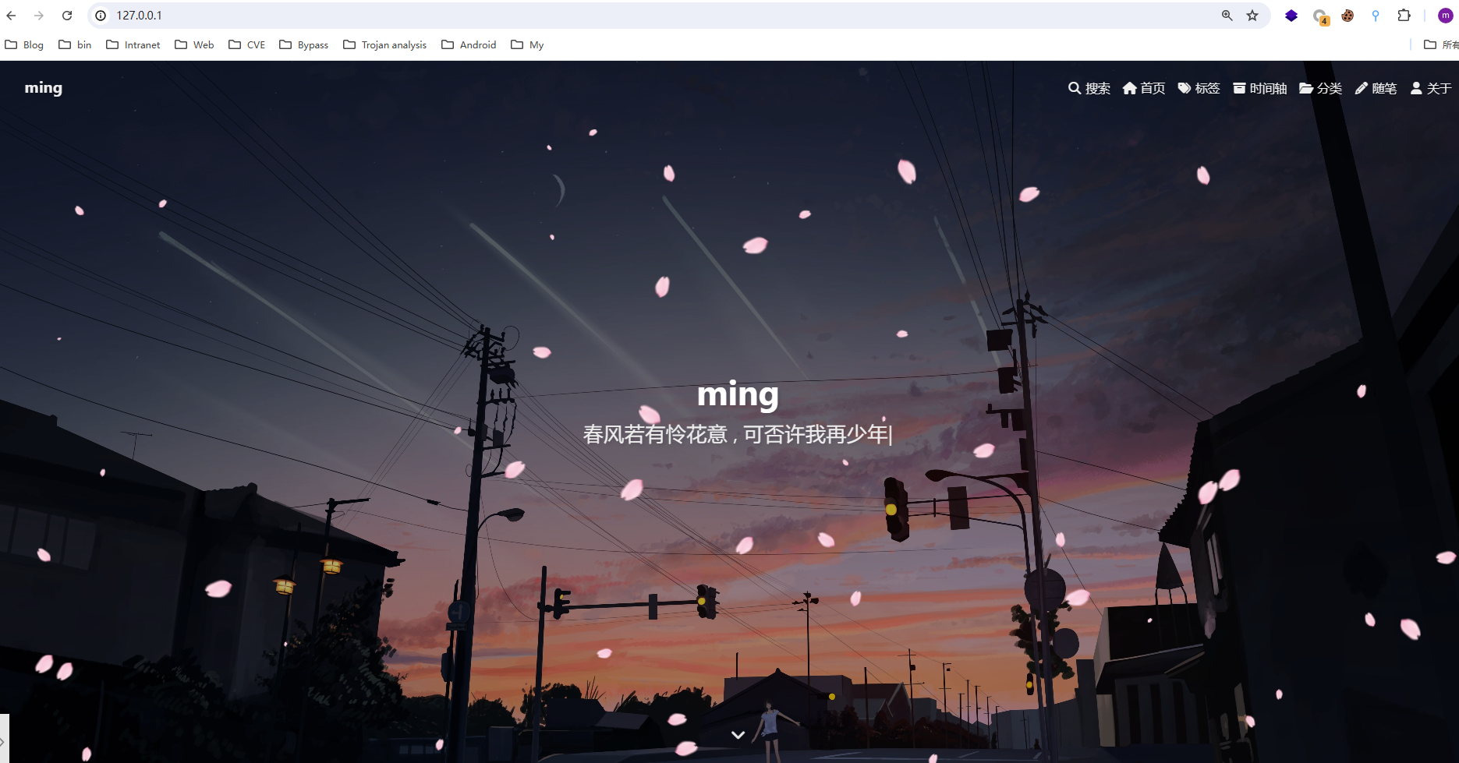This screenshot has height=763, width=1459.
Task: Open the all bookmarks folder at right
Action: click(1441, 44)
